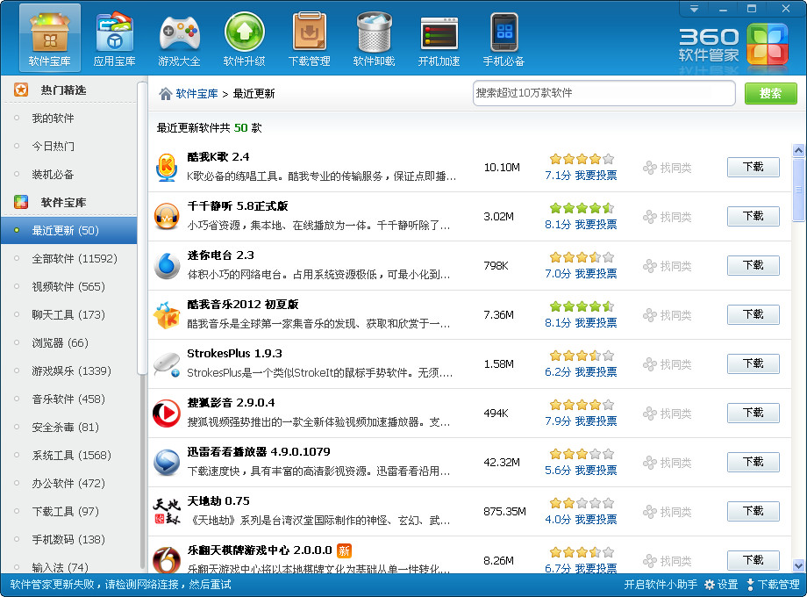Click the star icon beside 热门精选

pos(21,90)
